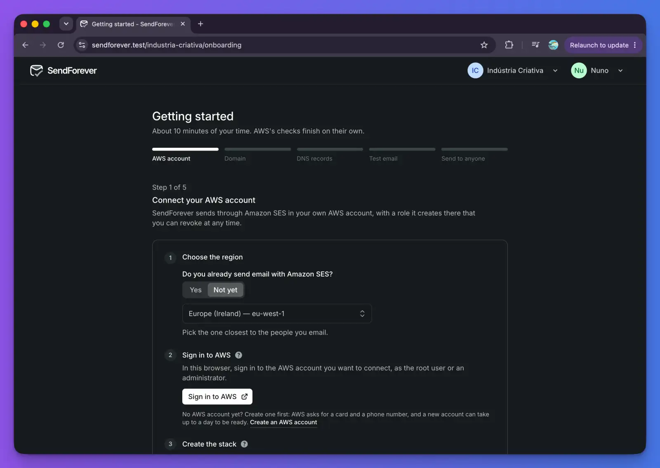
Task: Show help for Sign in to AWS
Action: (x=238, y=355)
